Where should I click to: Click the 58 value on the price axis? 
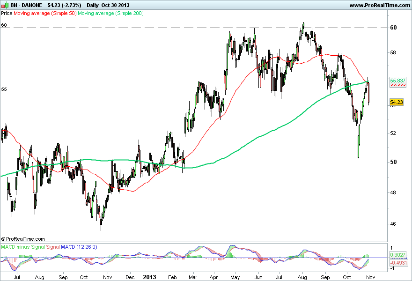tap(393, 52)
